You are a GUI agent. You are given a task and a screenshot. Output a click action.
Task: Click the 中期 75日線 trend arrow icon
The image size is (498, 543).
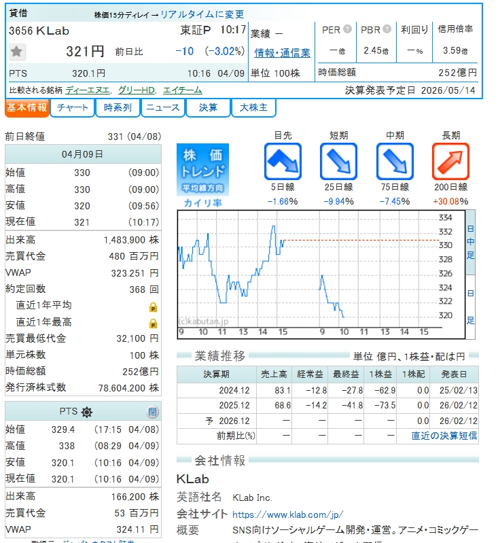click(x=395, y=161)
